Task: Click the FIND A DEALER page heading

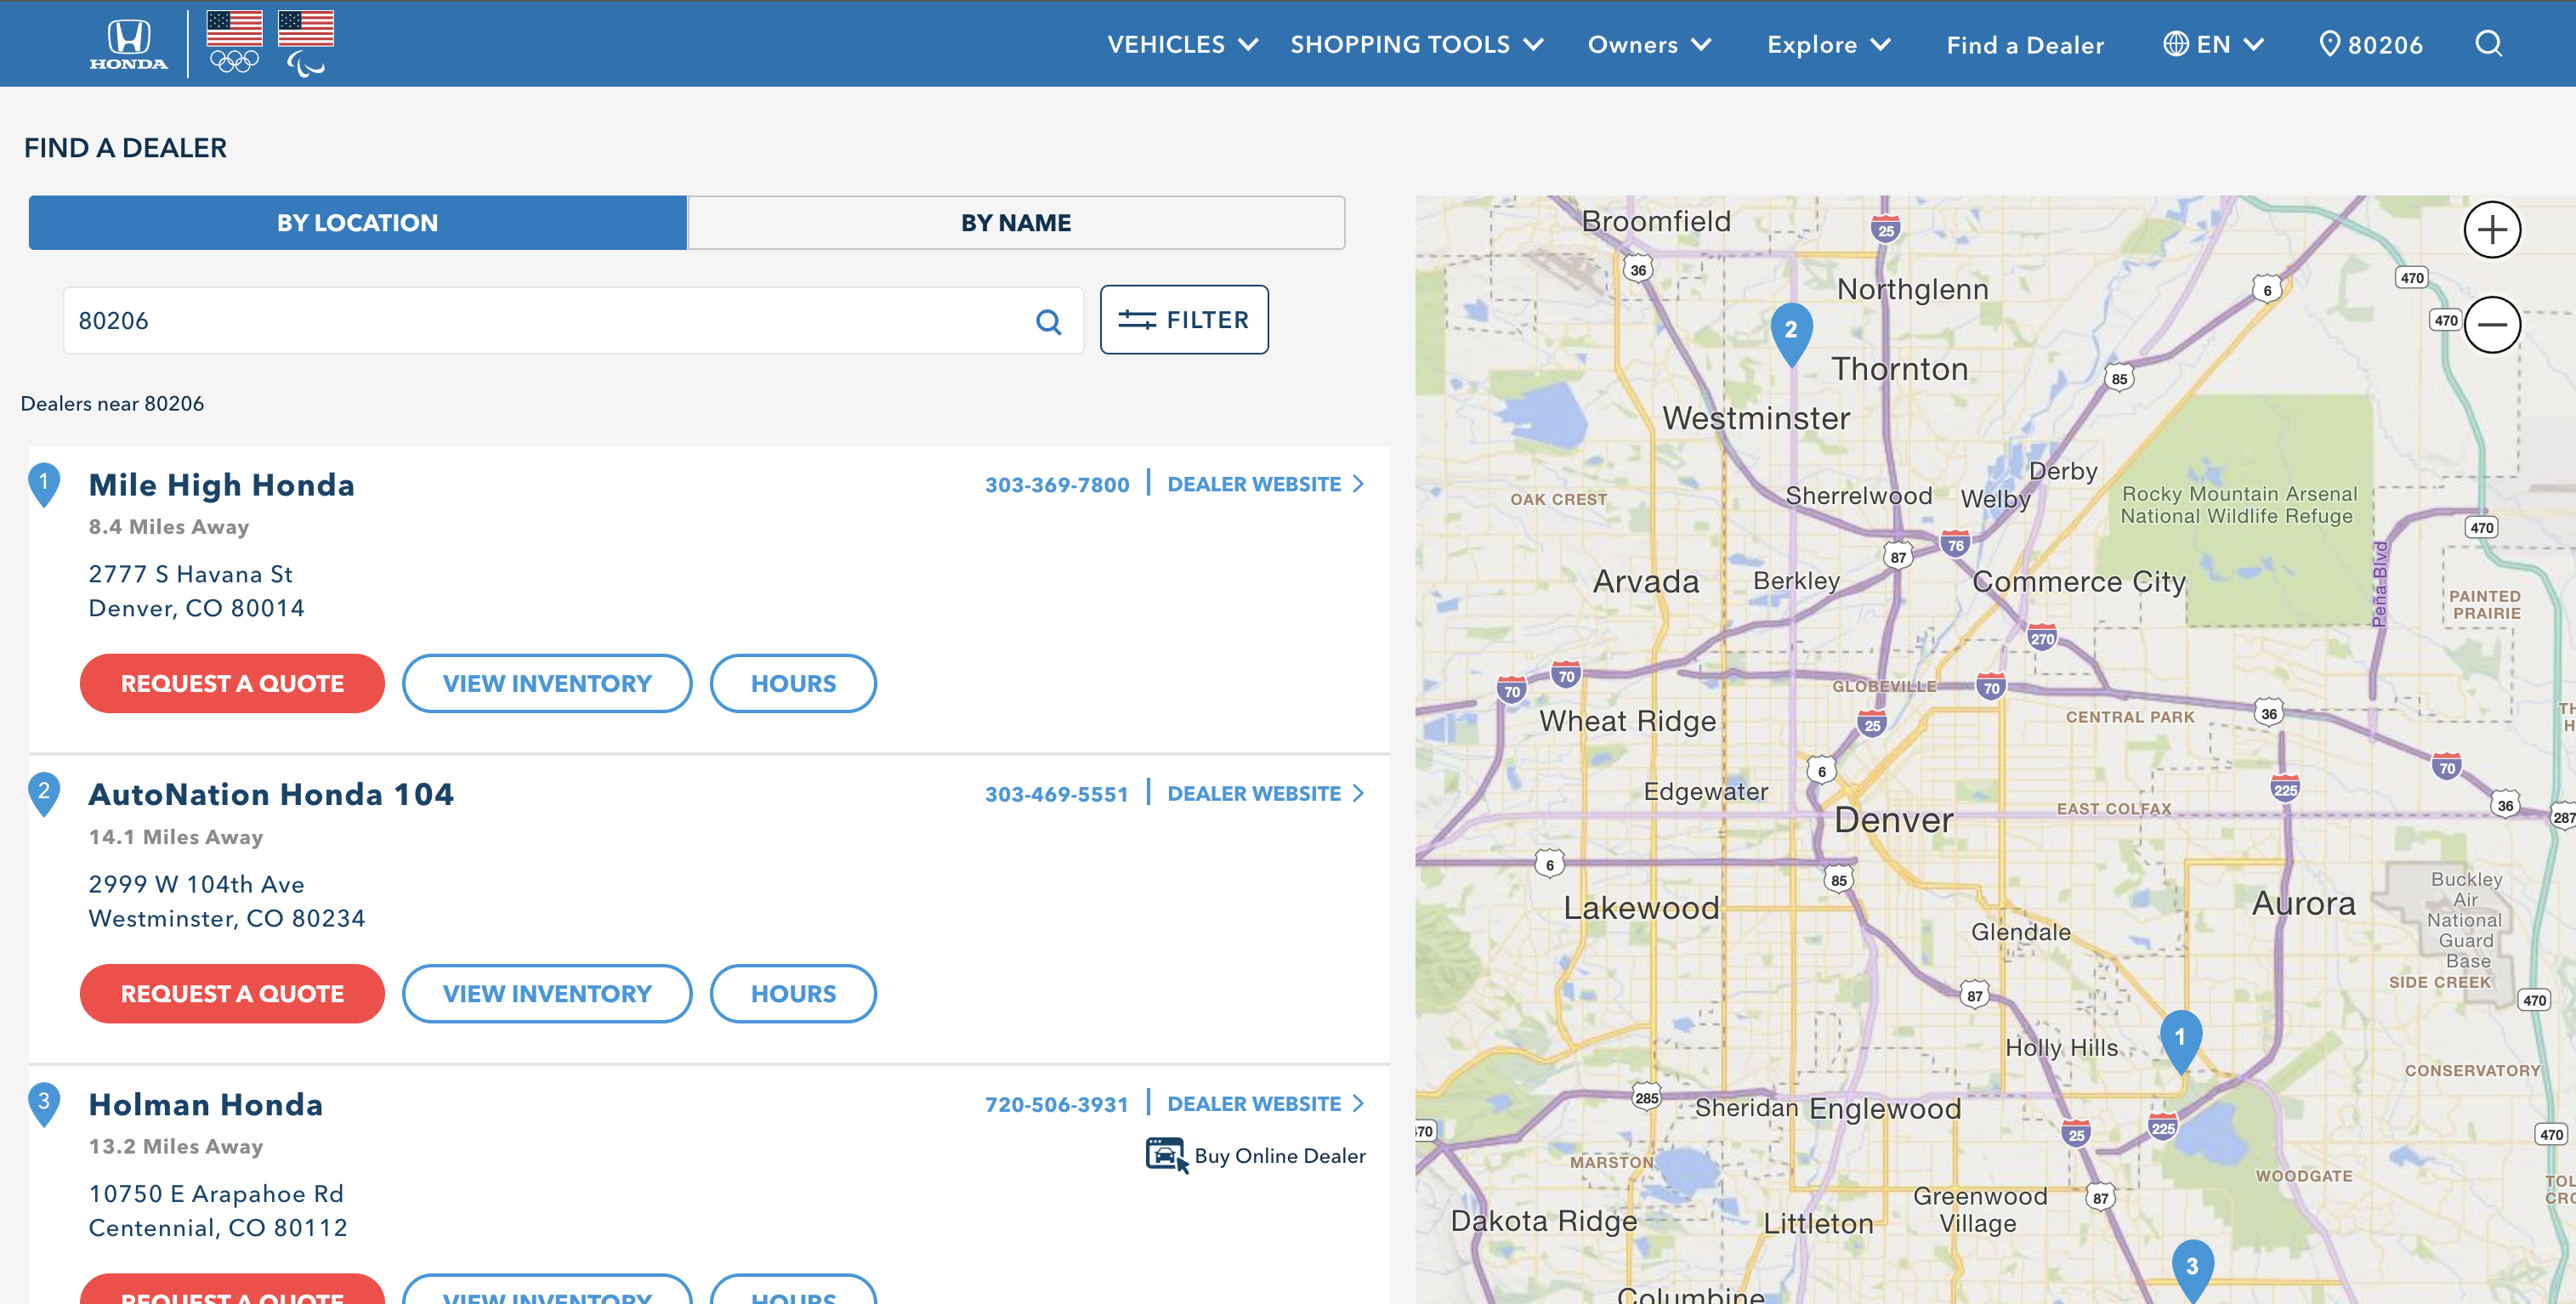Action: 125,148
